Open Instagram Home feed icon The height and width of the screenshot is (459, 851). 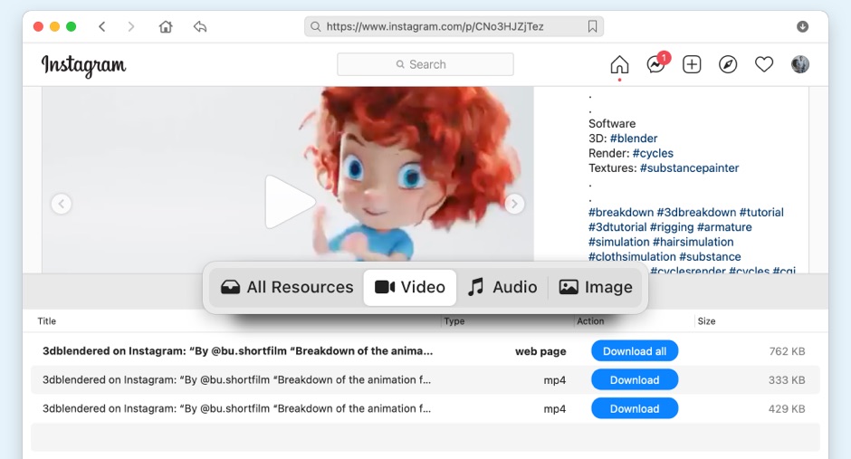tap(619, 64)
